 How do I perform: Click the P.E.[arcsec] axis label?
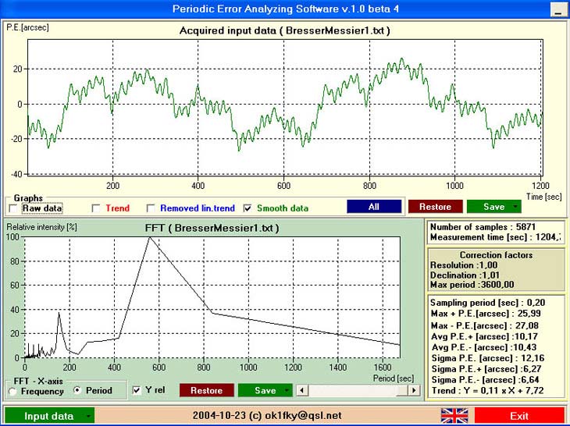(27, 27)
